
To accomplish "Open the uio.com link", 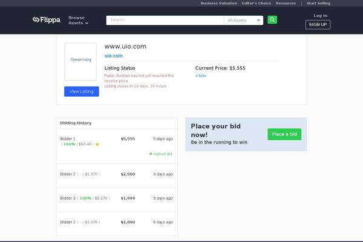I will pos(114,56).
